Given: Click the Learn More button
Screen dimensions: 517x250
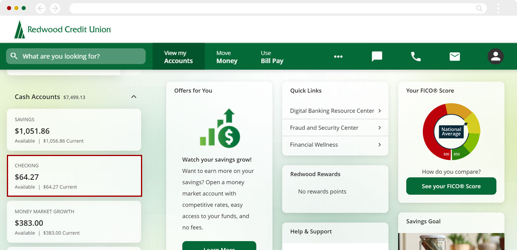Looking at the screenshot, I should pos(219,246).
